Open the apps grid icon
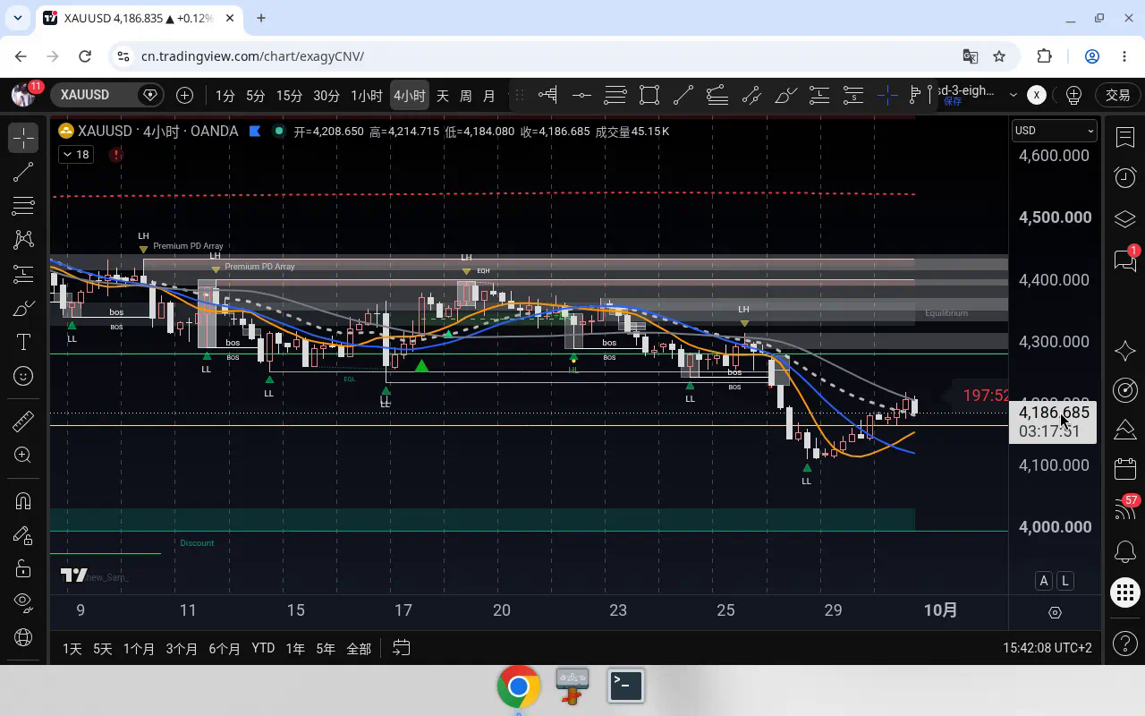This screenshot has height=716, width=1145. [1125, 592]
